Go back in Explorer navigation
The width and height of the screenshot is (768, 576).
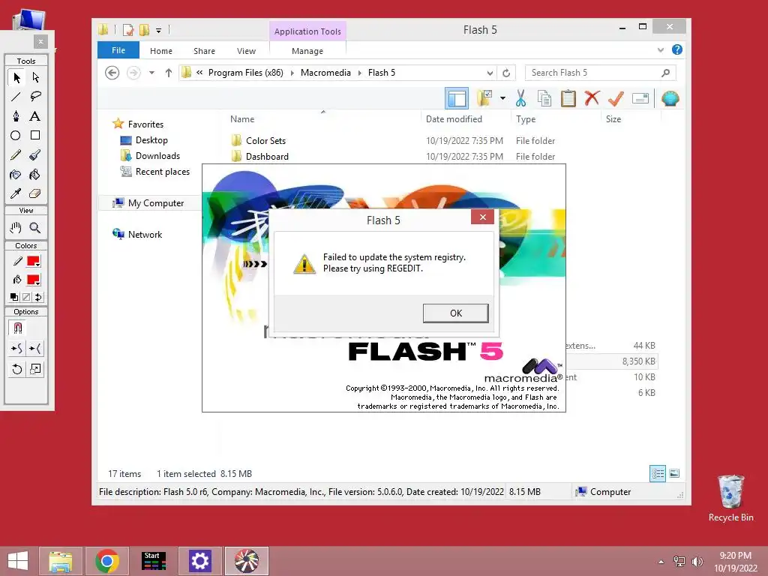[112, 73]
